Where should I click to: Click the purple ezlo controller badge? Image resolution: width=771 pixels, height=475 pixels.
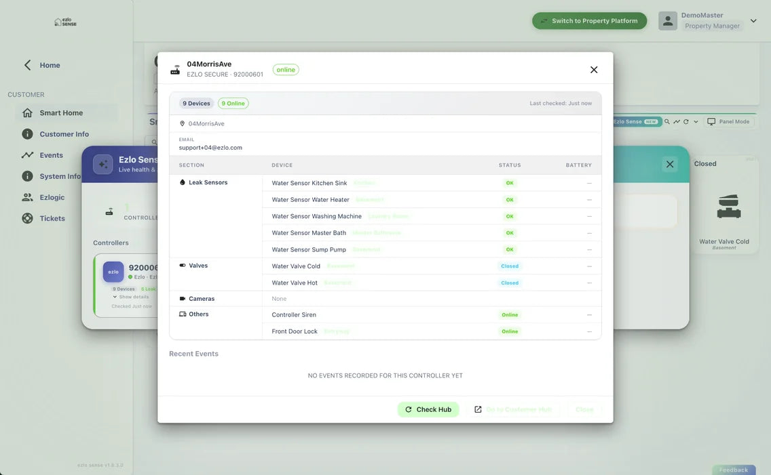[113, 272]
